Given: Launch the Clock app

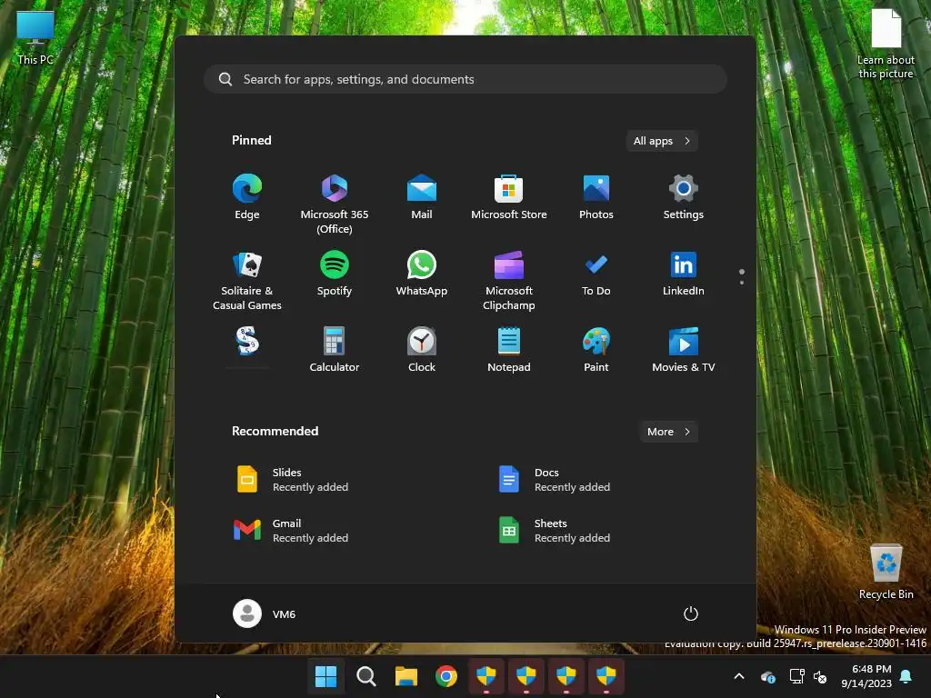Looking at the screenshot, I should (422, 350).
